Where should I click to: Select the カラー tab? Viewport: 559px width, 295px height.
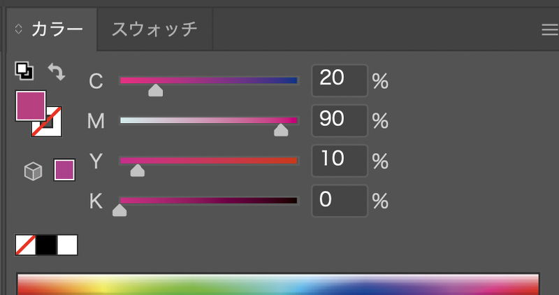pos(56,29)
